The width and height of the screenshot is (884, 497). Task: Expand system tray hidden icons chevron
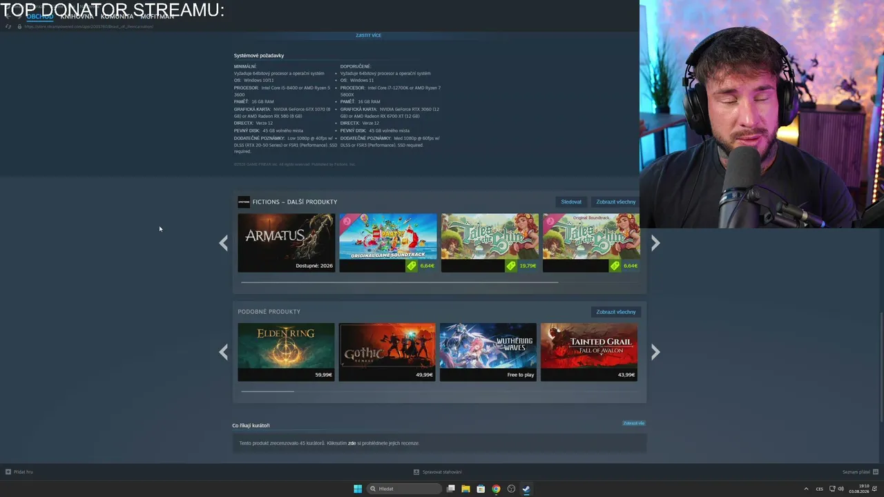806,489
